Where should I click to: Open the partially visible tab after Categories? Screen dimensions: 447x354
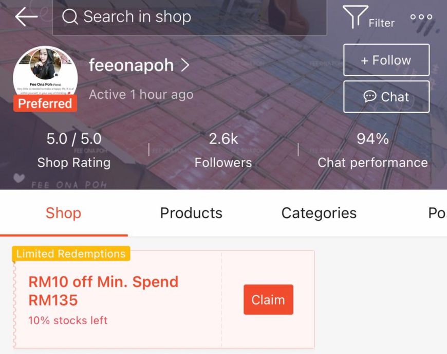[437, 213]
